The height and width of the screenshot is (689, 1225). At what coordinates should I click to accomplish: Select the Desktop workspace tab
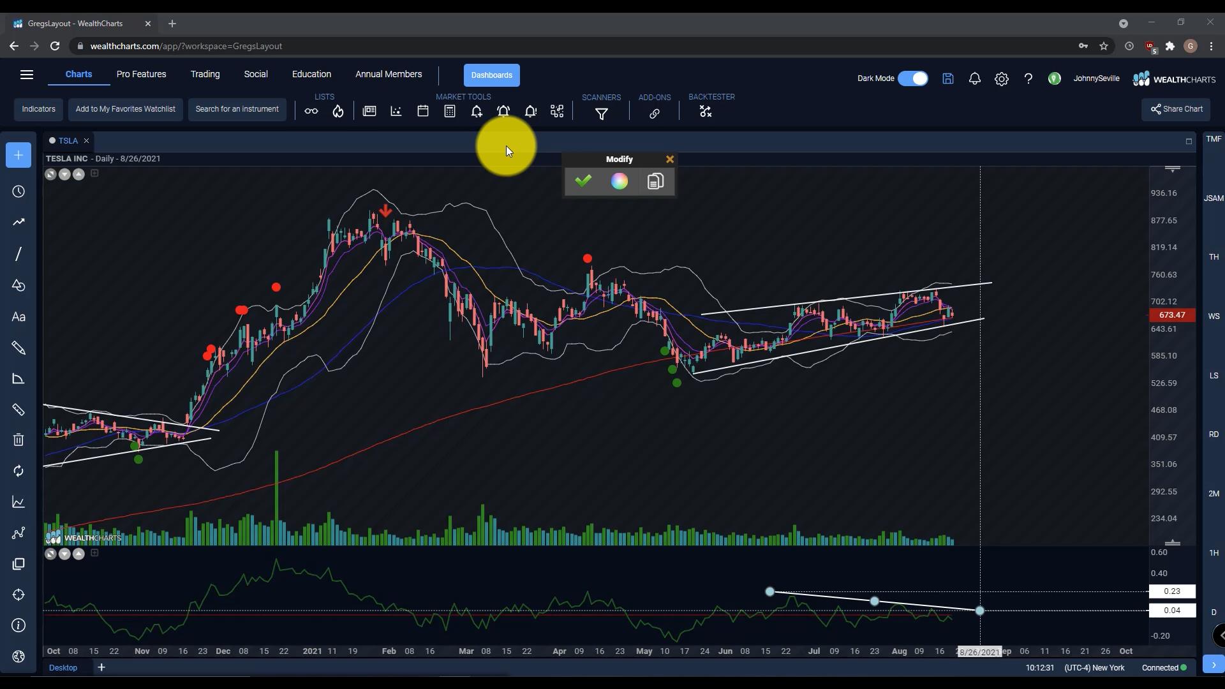[x=63, y=667]
